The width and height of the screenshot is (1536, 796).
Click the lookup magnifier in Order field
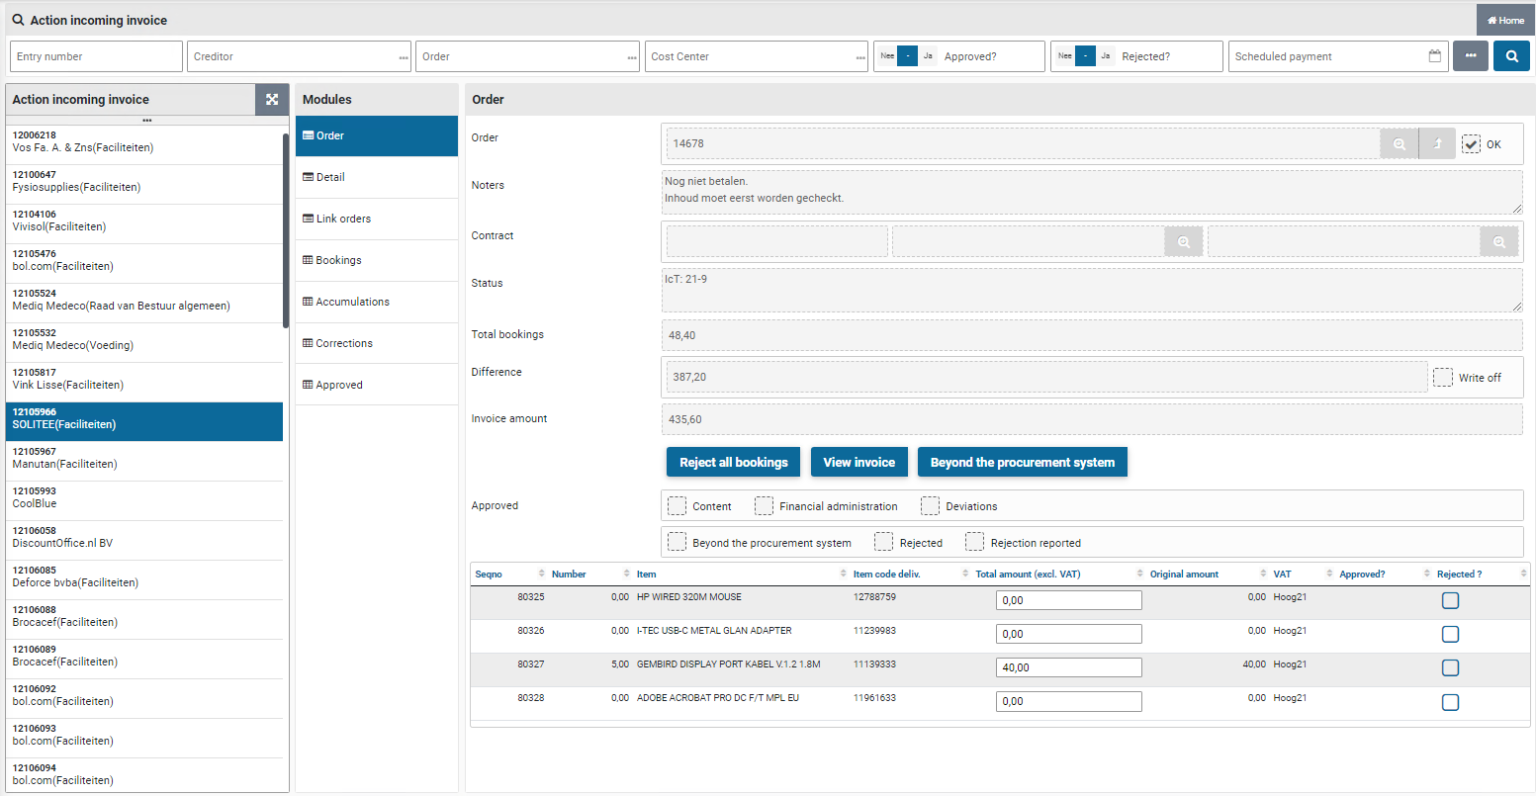pos(1399,144)
